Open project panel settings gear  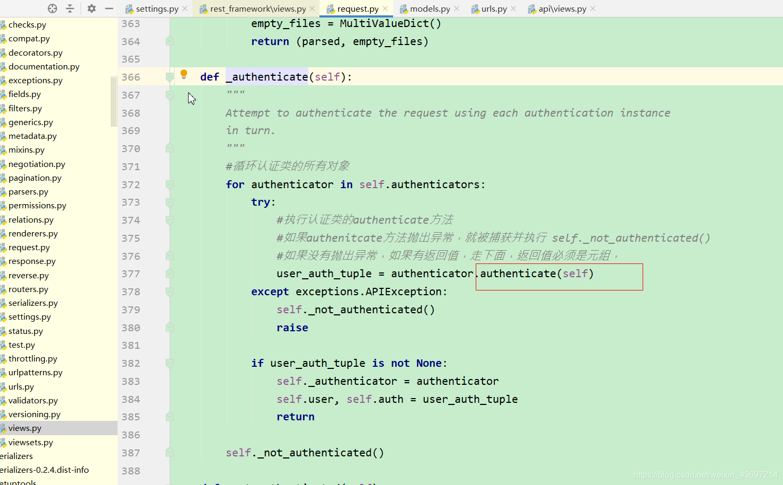pos(92,8)
